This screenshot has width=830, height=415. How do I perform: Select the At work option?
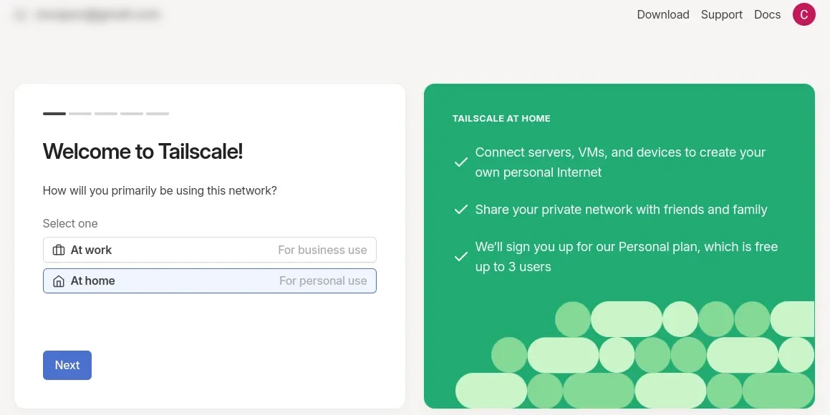tap(210, 250)
